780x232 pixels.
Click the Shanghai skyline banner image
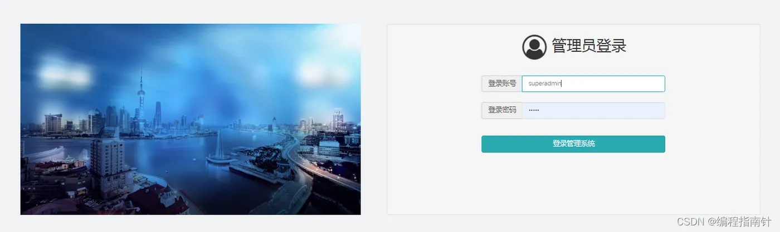click(191, 119)
